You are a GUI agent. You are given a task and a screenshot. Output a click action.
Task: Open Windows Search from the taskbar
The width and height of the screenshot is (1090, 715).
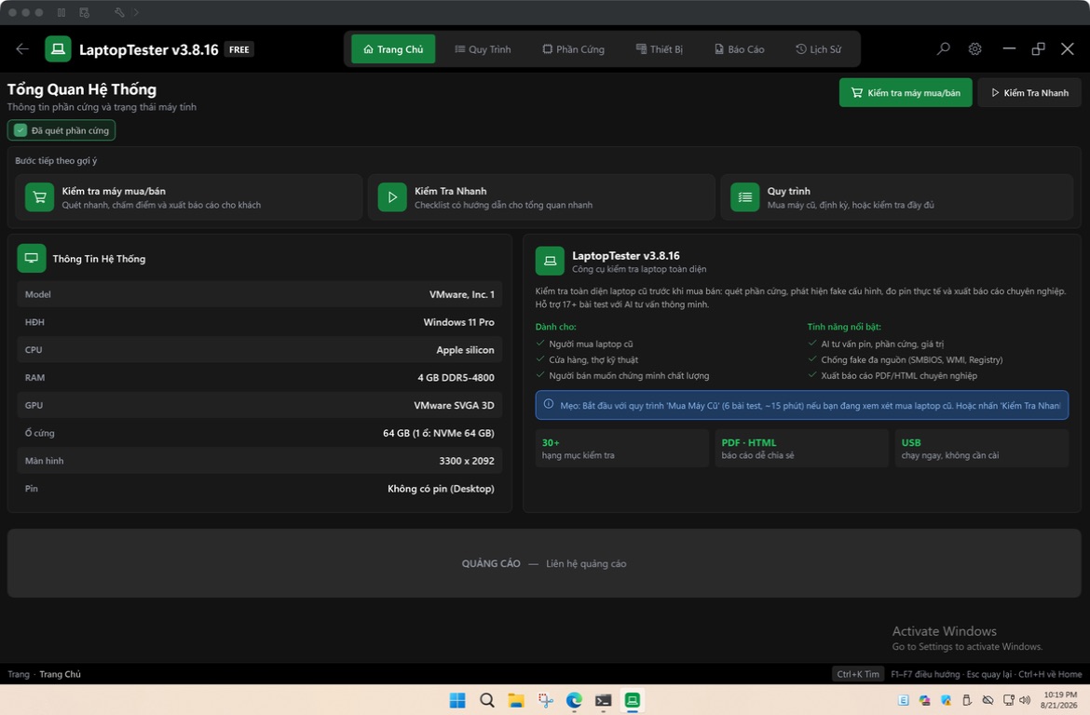pyautogui.click(x=486, y=700)
